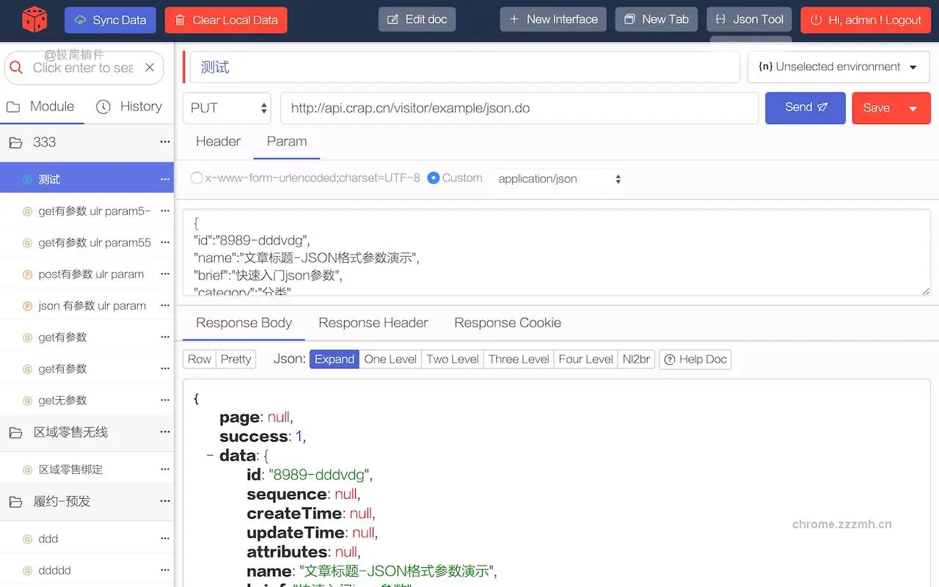939x587 pixels.
Task: Switch to the Header tab
Action: [x=217, y=142]
